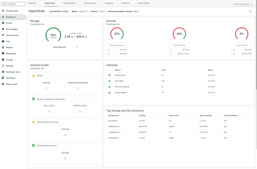This screenshot has width=257, height=169.
Task: Open Developer tools via its gear icon
Action: point(3,72)
